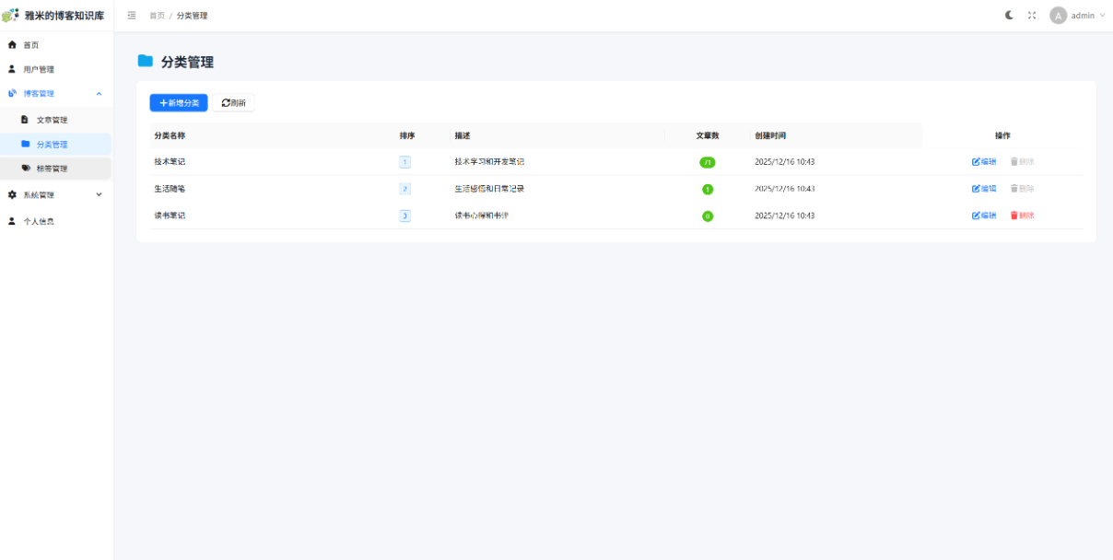Image resolution: width=1113 pixels, height=560 pixels.
Task: Collapse the sidebar with the hamburger icon
Action: pos(132,16)
